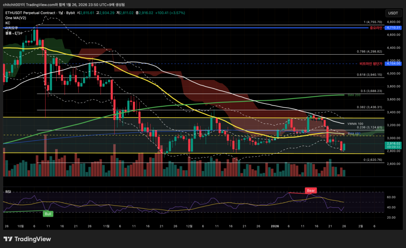Click the RSI pane label
406x248 pixels.
pos(8,192)
